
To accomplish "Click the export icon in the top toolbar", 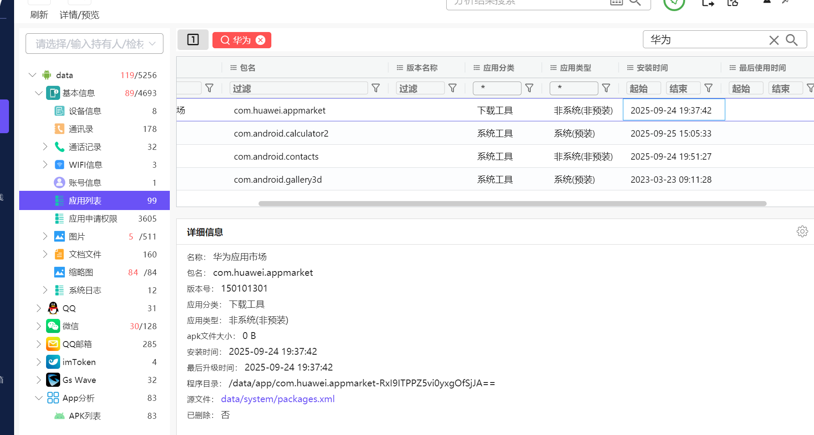I will [x=708, y=3].
